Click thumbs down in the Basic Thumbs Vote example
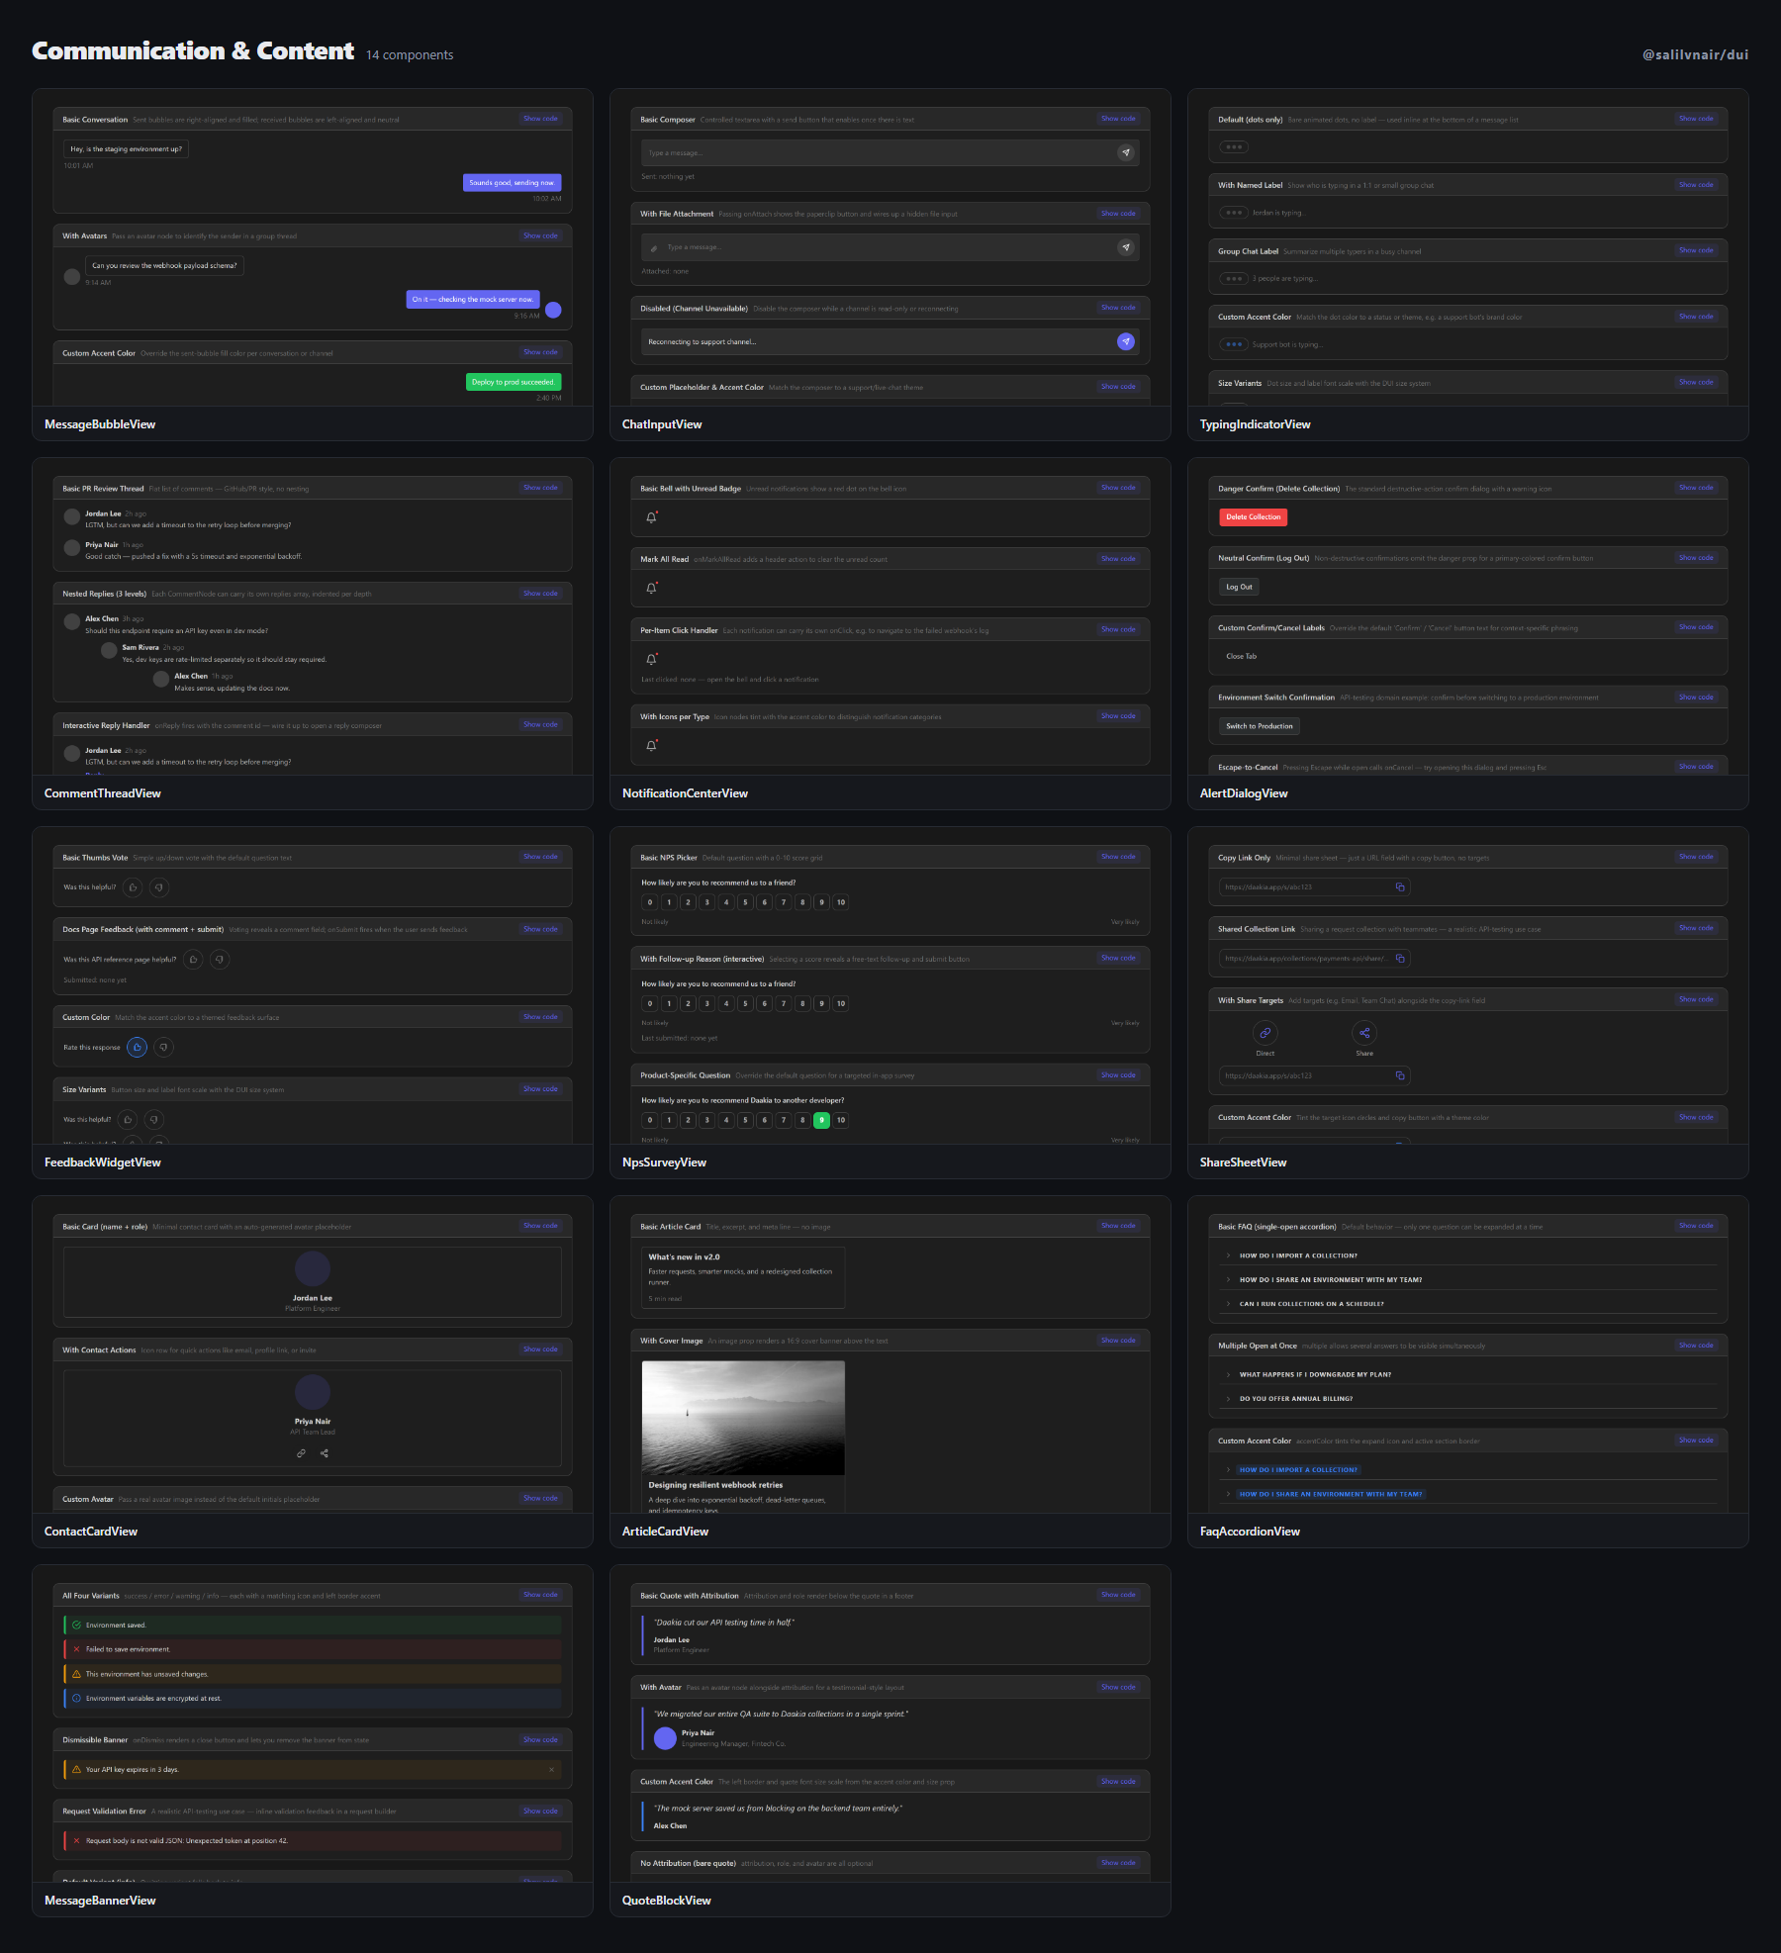Screen dimensions: 1781x1953 [x=158, y=887]
